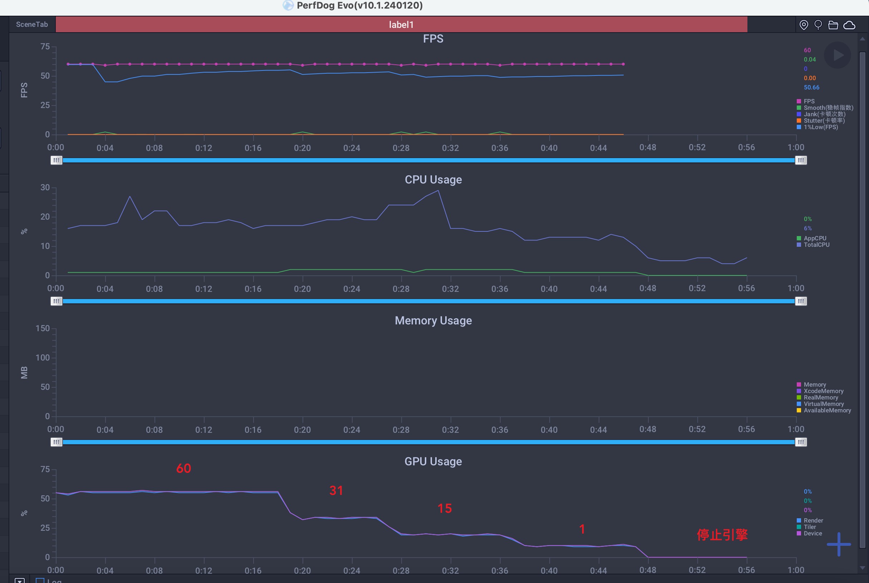Click the red label1 scene bar
Viewport: 869px width, 583px height.
401,25
